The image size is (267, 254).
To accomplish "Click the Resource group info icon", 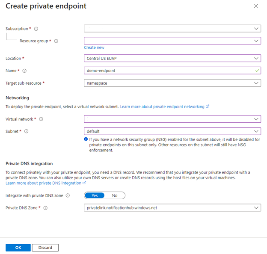I will (56, 41).
